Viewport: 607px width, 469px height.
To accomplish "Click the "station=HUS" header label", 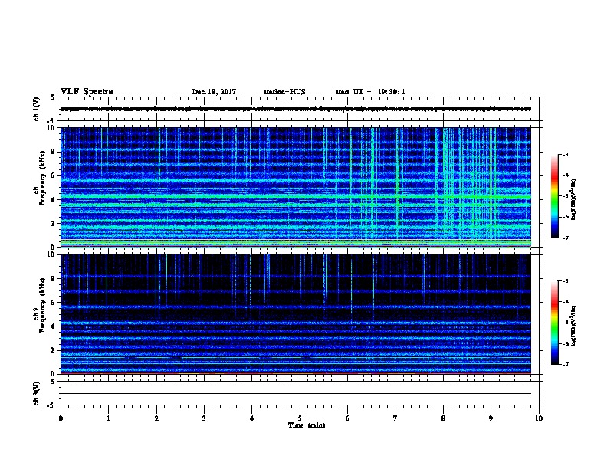I will point(284,92).
